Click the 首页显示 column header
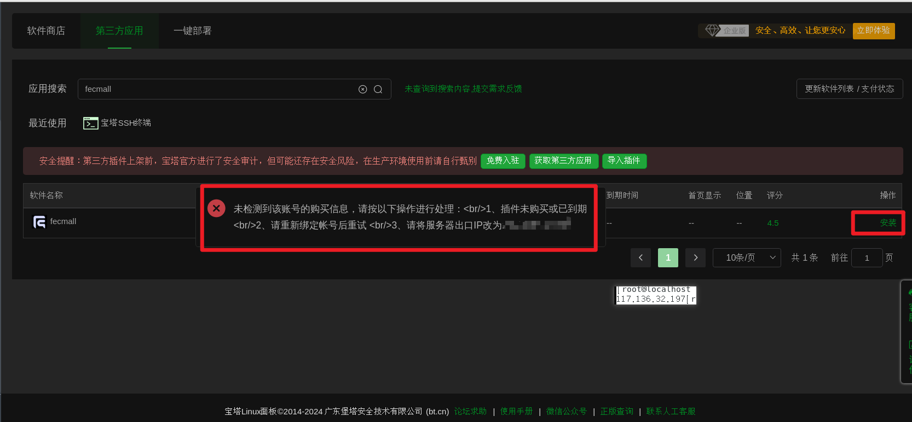912x422 pixels. coord(705,195)
